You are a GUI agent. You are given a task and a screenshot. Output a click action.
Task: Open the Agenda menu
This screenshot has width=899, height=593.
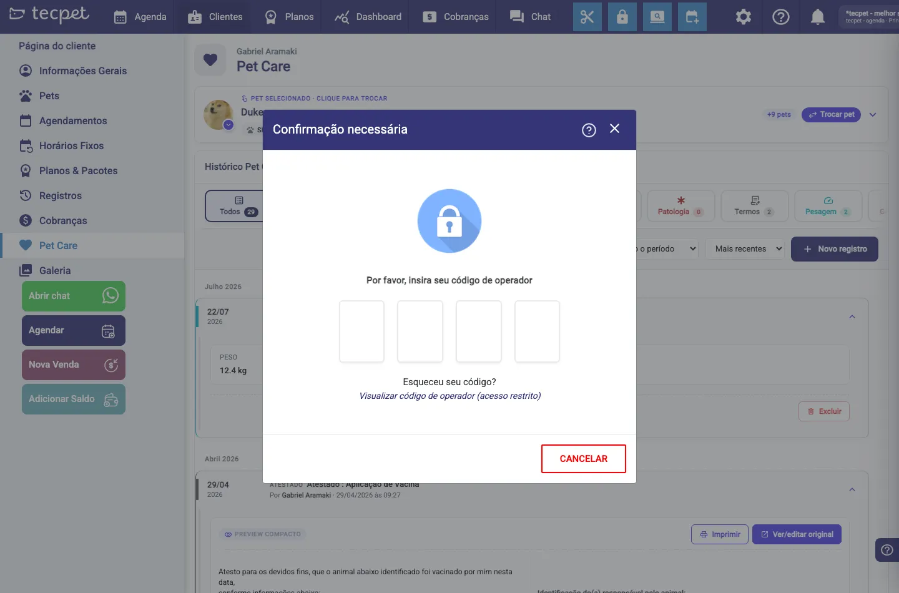coord(140,17)
